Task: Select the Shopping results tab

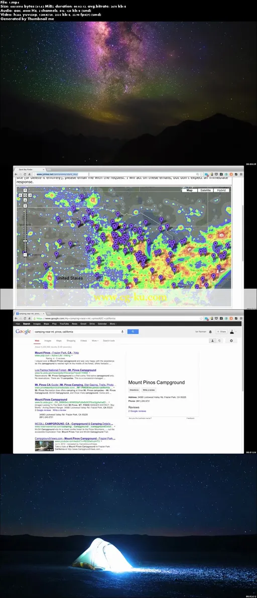Action: 71,341
